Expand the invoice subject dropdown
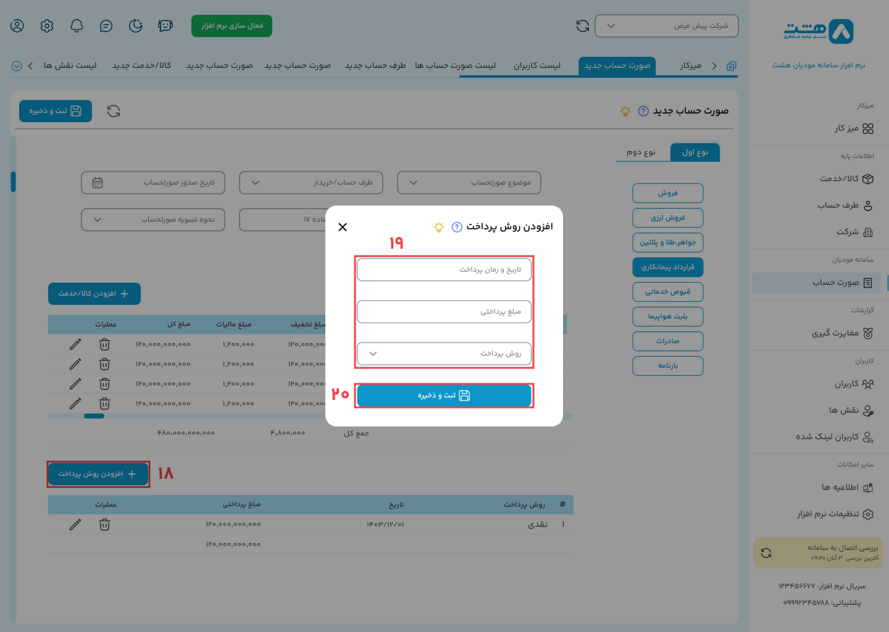Viewport: 889px width, 632px height. coord(469,183)
